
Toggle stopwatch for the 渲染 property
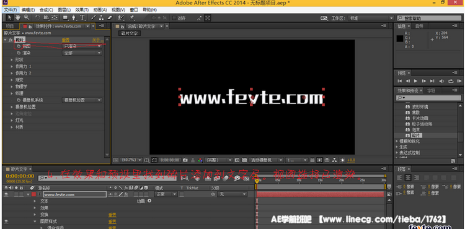pyautogui.click(x=19, y=53)
